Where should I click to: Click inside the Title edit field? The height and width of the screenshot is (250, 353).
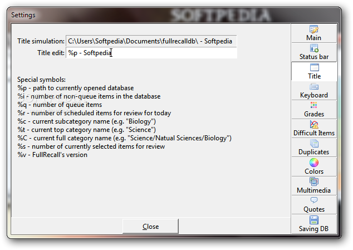coord(151,53)
